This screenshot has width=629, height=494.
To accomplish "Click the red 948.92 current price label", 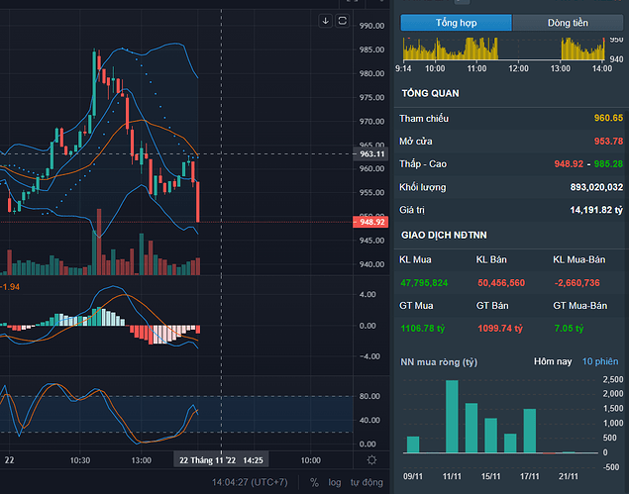I will click(372, 222).
